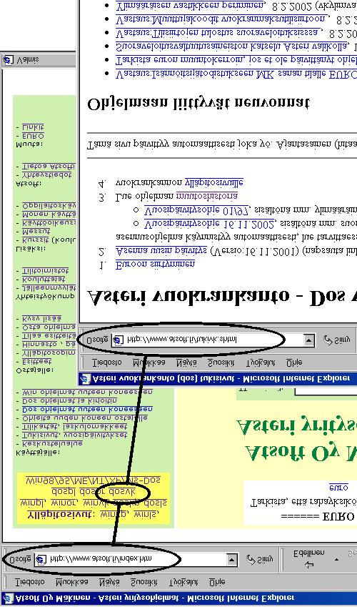
Task: Click the Valmis status bar page icon
Action: coord(8,61)
